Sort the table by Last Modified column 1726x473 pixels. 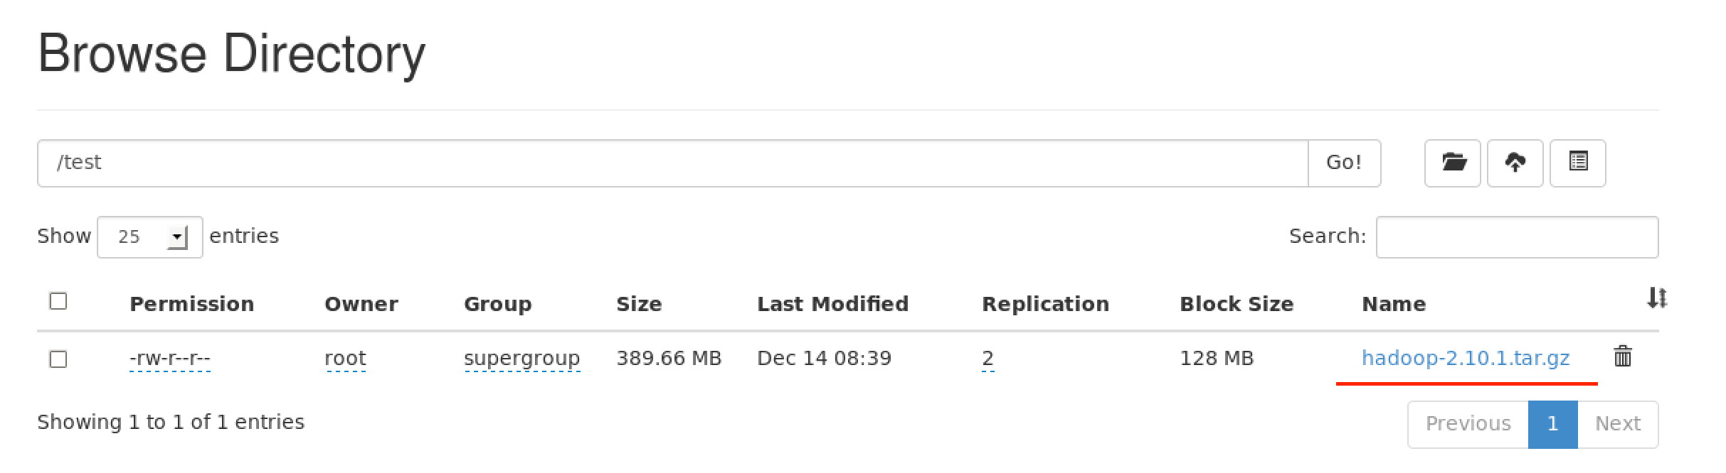click(832, 304)
